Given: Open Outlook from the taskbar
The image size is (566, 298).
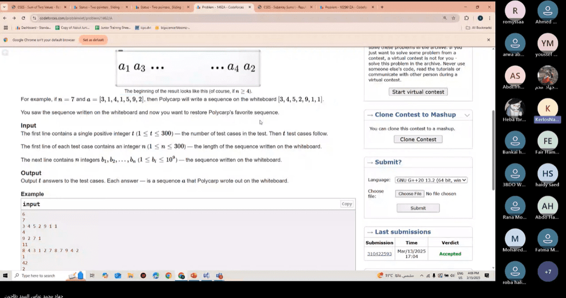Looking at the screenshot, I should pos(118,276).
